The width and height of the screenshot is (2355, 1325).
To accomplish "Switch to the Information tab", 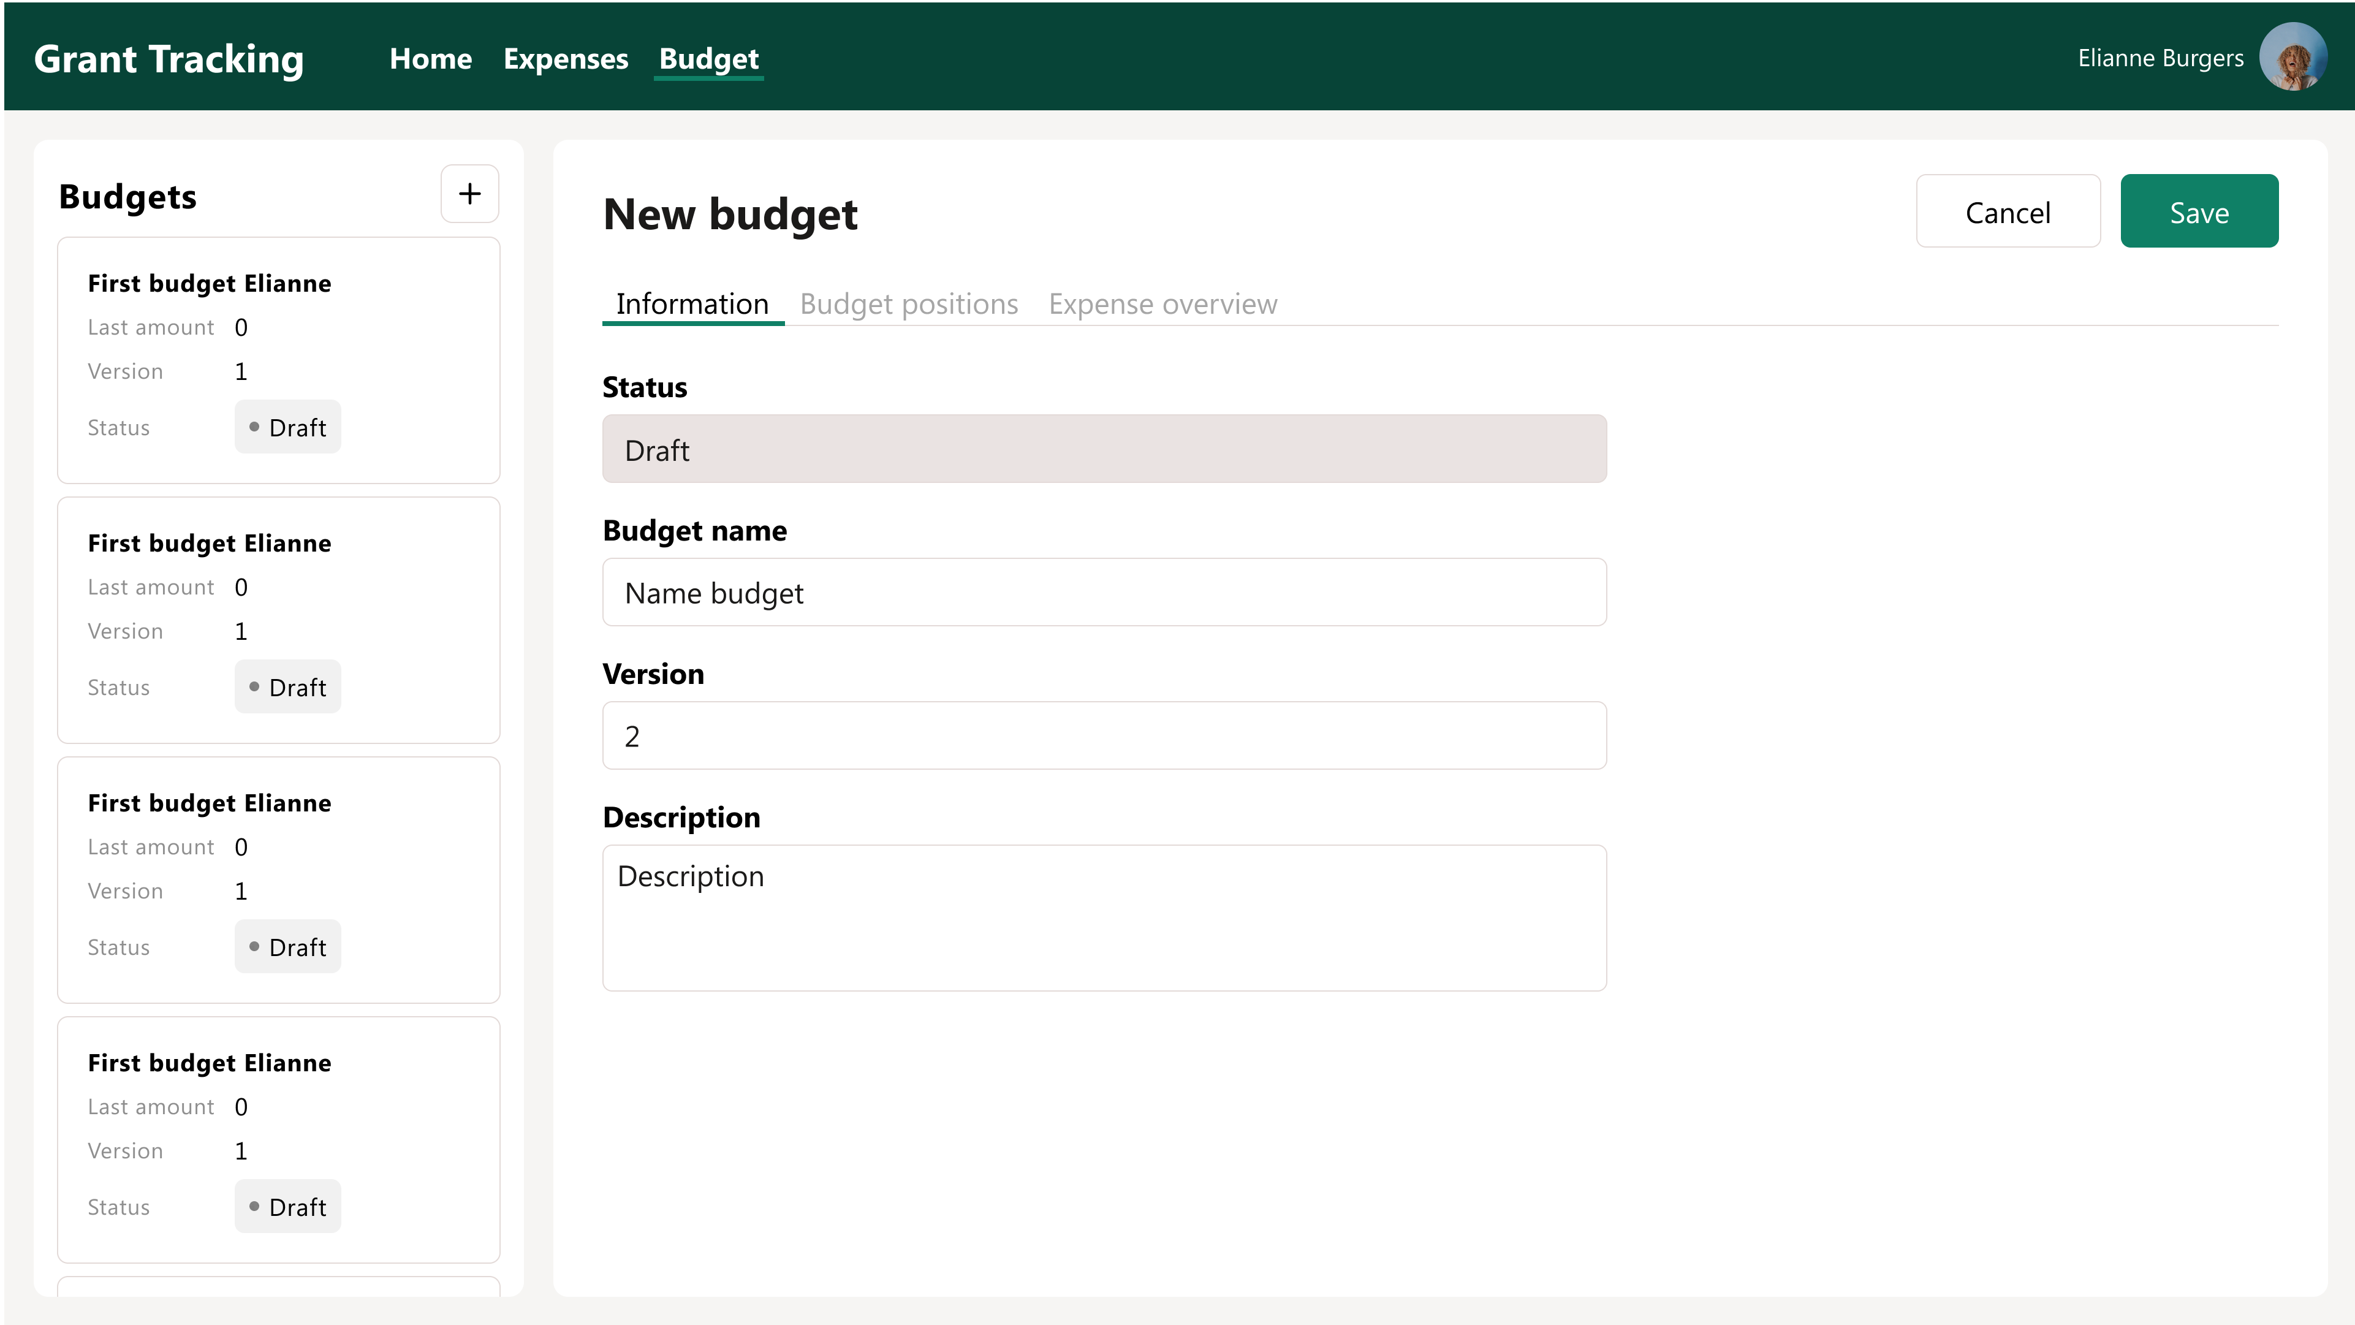I will (692, 303).
